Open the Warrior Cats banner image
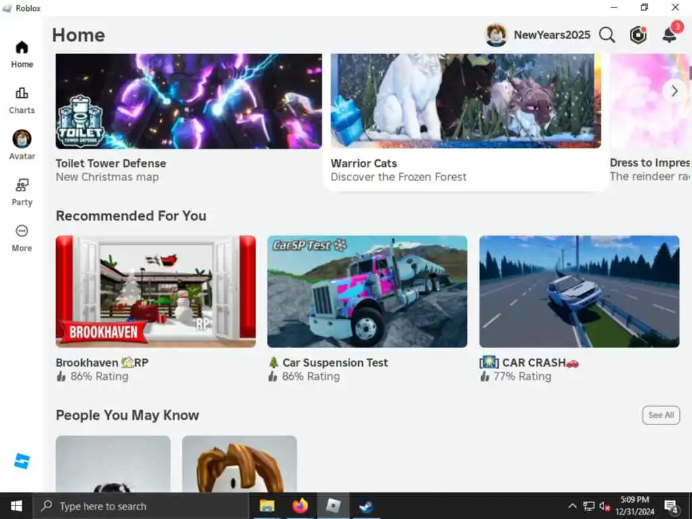The height and width of the screenshot is (519, 692). 466,101
